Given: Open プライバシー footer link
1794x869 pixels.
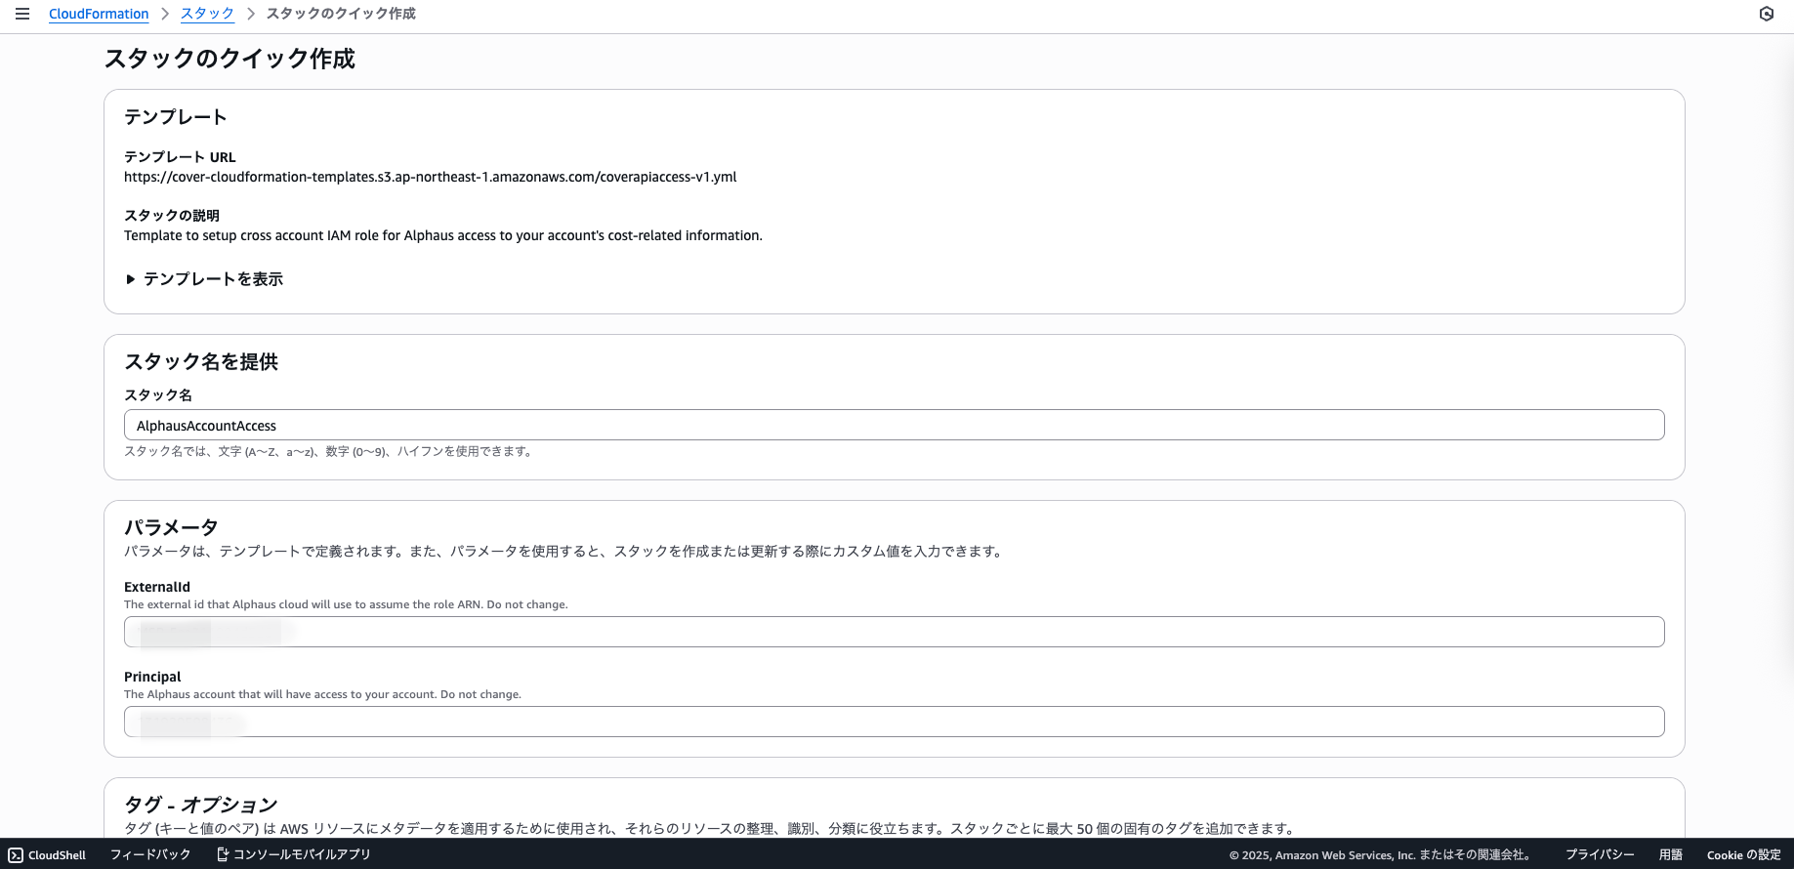Looking at the screenshot, I should tap(1600, 854).
